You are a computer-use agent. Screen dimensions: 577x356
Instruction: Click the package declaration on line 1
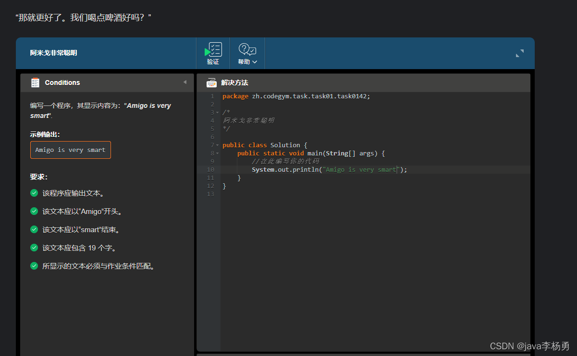[296, 96]
